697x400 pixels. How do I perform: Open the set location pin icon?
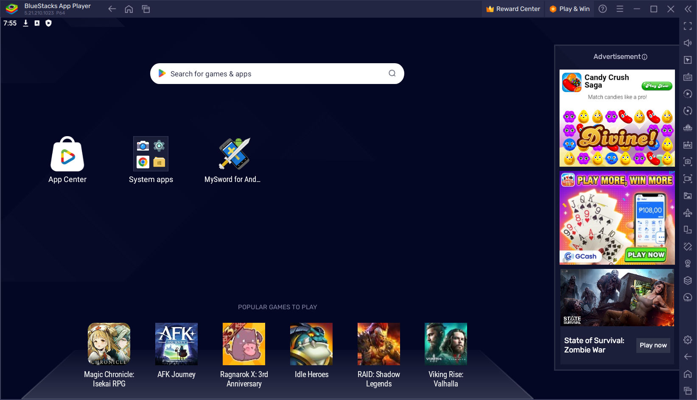click(688, 263)
